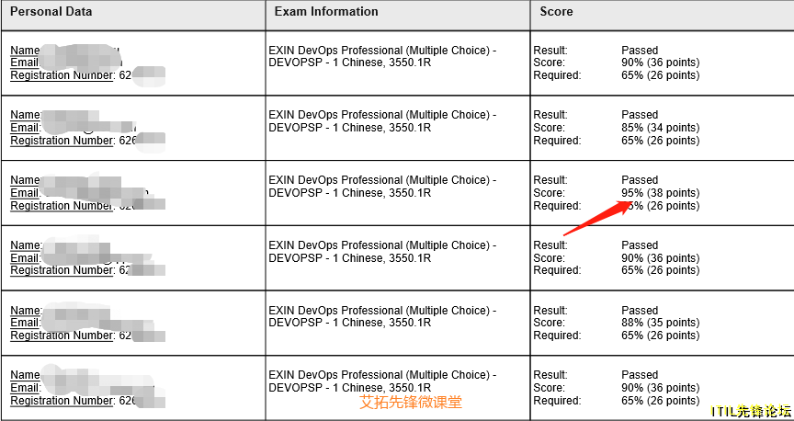Click the Email label in fifth row
Screen dimensions: 794x421
pos(25,323)
